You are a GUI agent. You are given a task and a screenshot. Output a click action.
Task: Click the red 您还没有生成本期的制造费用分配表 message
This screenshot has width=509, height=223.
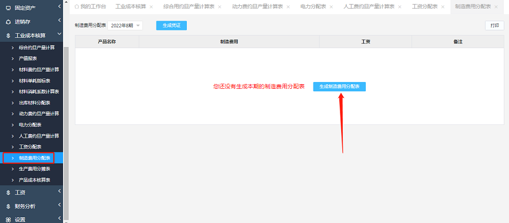(259, 87)
